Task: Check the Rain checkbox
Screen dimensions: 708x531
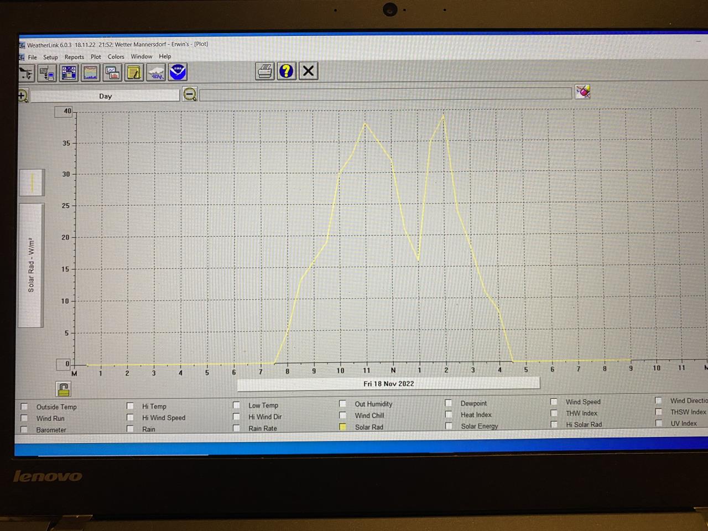Action: tap(130, 429)
